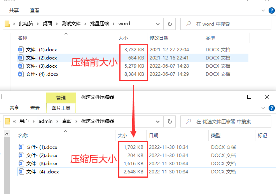Click search magnifier in word window
This screenshot has height=194, width=276.
click(x=189, y=24)
